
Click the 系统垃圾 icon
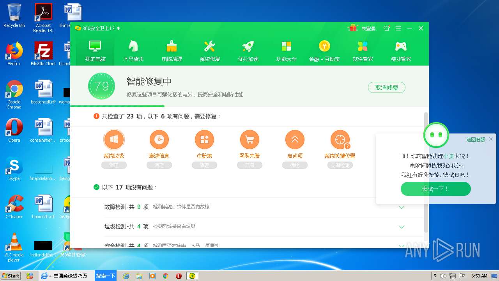pos(114,139)
